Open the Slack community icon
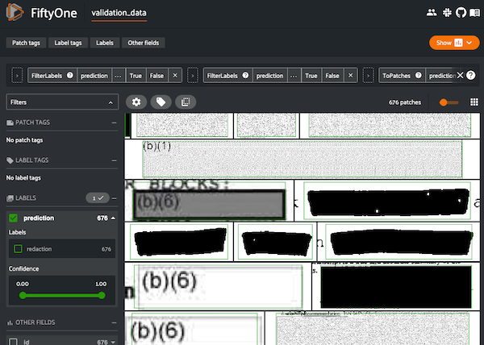 coord(445,14)
